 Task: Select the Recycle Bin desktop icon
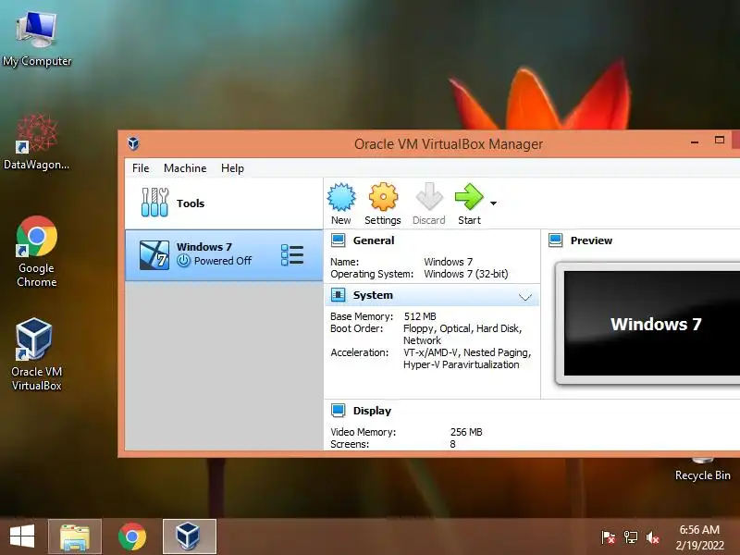(702, 469)
